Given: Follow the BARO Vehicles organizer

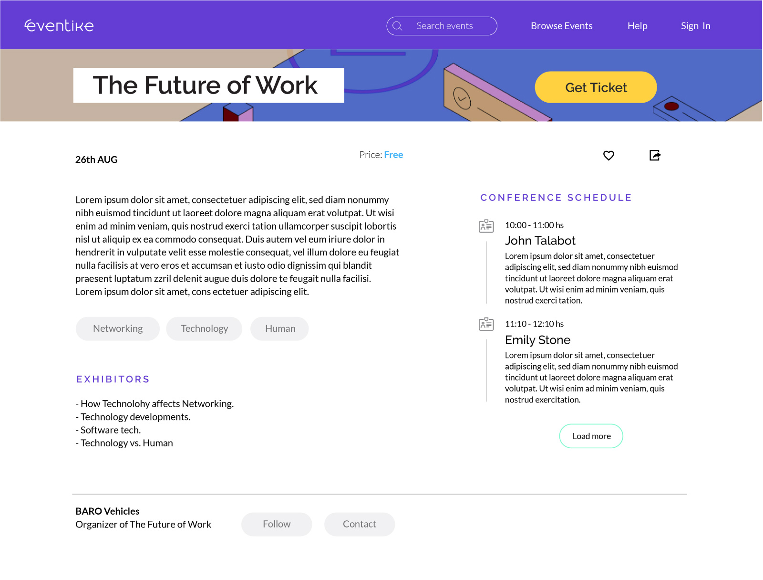Looking at the screenshot, I should (277, 524).
